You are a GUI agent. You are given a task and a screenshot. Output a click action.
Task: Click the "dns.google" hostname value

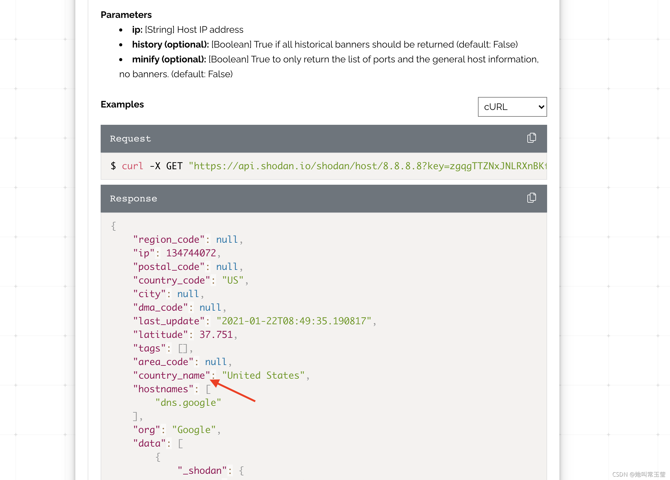point(188,402)
